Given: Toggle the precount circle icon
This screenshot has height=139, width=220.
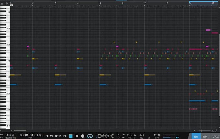Looking at the screenshot, I should pyautogui.click(x=128, y=135).
